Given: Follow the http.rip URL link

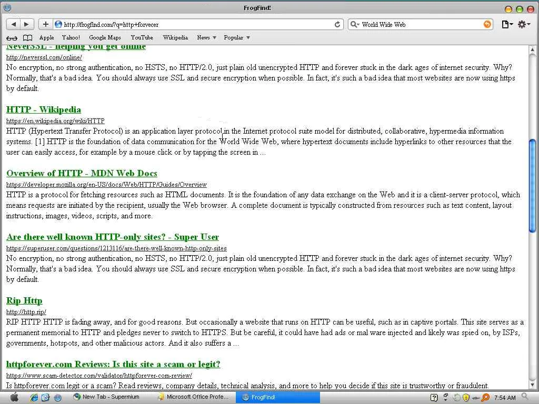Looking at the screenshot, I should 26,312.
